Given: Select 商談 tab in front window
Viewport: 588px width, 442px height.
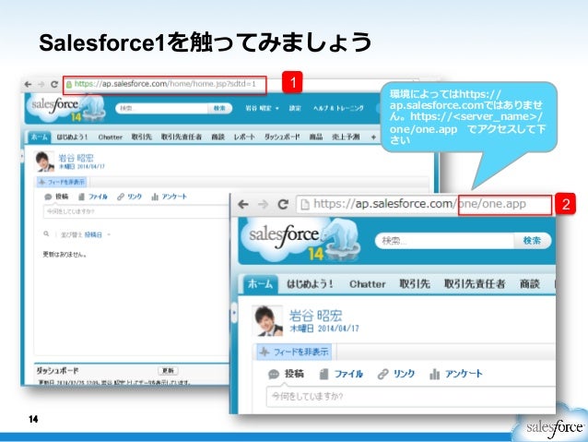Looking at the screenshot, I should [530, 284].
